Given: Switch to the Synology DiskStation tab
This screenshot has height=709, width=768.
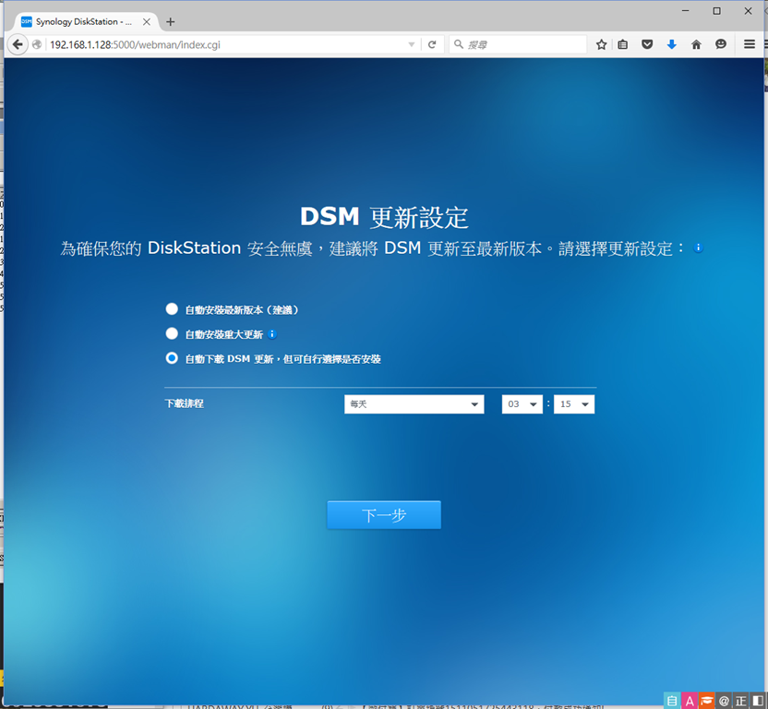Looking at the screenshot, I should tap(83, 21).
